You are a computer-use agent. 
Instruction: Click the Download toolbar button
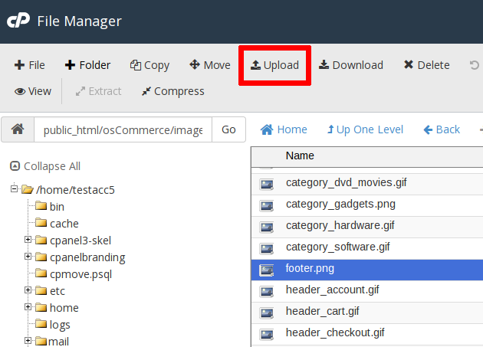[350, 65]
